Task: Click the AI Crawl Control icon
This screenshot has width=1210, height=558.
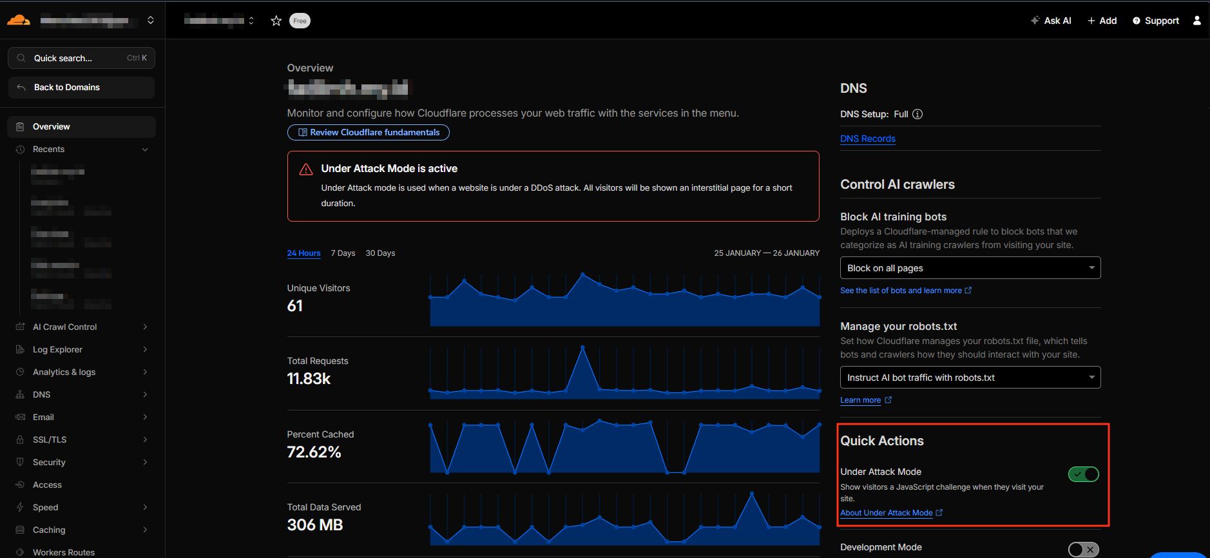Action: (20, 327)
